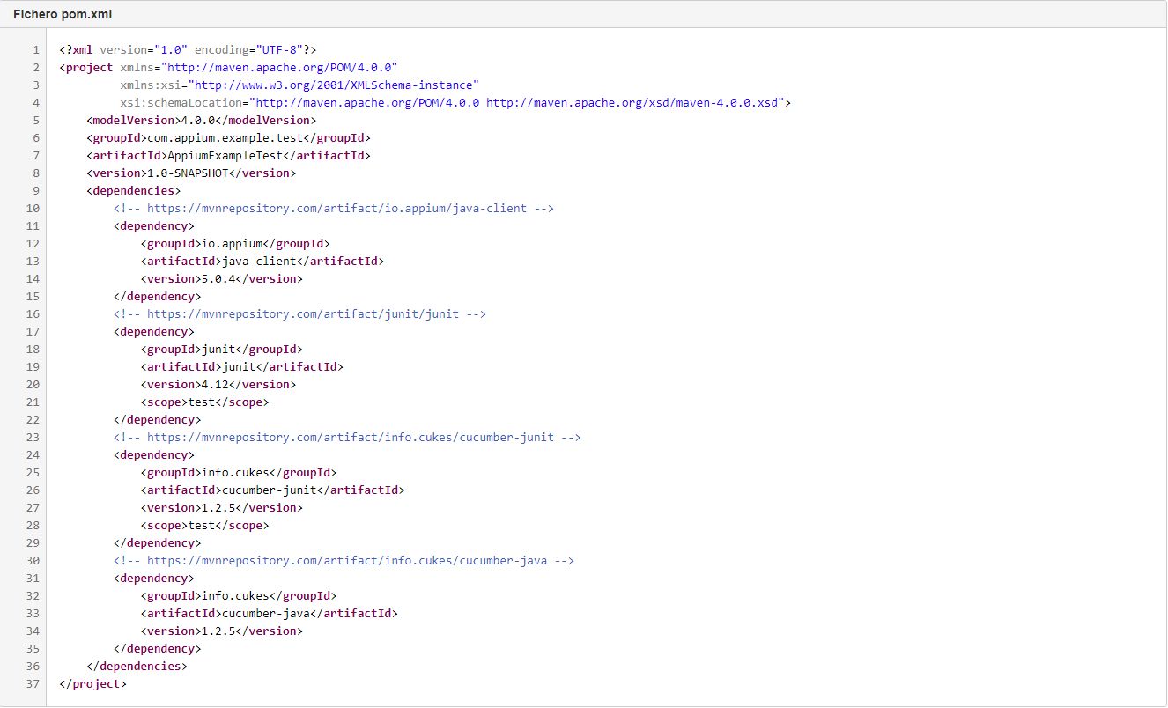Click the "Fichero pom.xml" header title
The height and width of the screenshot is (708, 1168).
(x=63, y=15)
